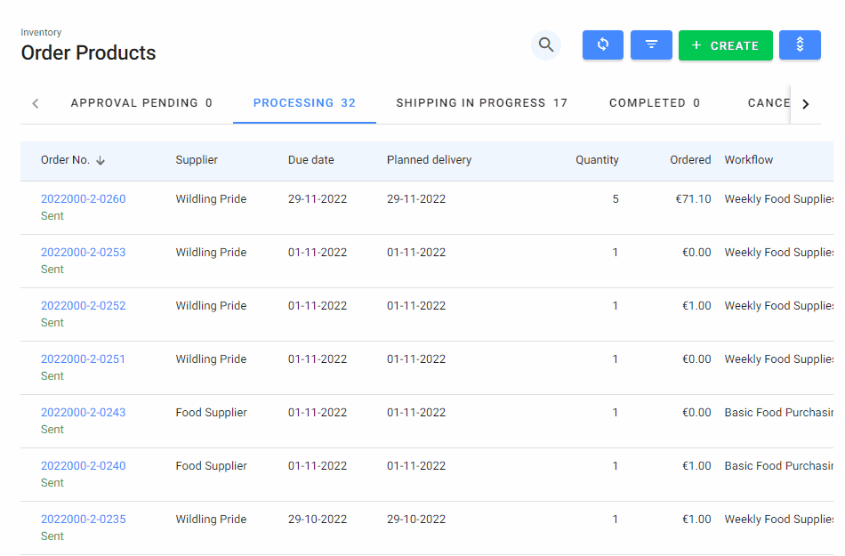
Task: Open order 2022000-2-0260
Action: [84, 199]
